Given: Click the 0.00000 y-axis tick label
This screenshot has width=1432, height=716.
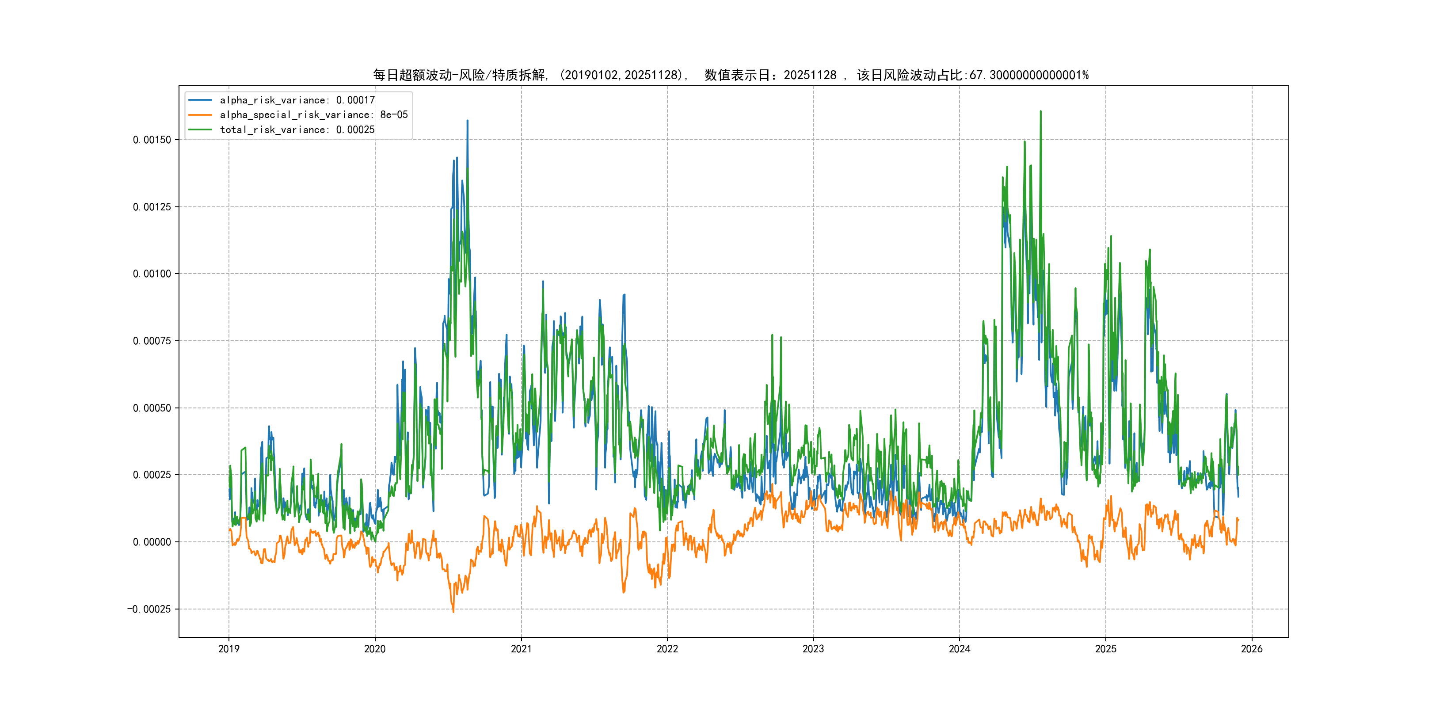Looking at the screenshot, I should point(152,542).
